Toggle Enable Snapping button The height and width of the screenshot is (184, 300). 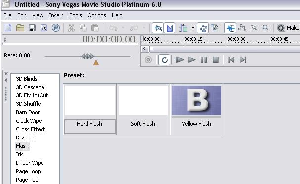(x=158, y=28)
